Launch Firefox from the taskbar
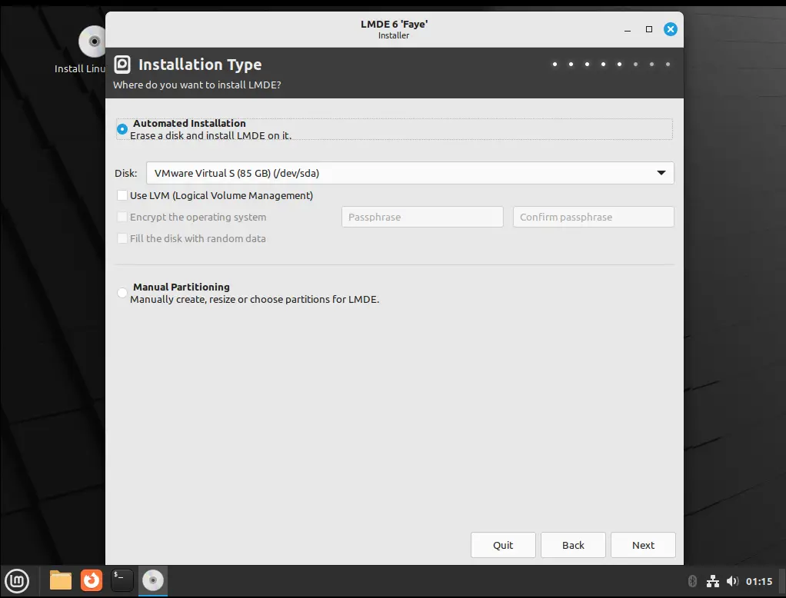This screenshot has height=598, width=786. pyautogui.click(x=92, y=581)
